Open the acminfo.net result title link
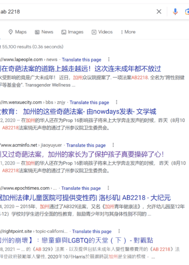 (x=82, y=155)
